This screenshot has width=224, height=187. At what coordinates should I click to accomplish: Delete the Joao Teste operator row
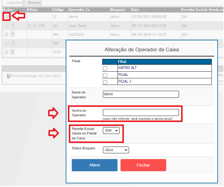point(12,26)
